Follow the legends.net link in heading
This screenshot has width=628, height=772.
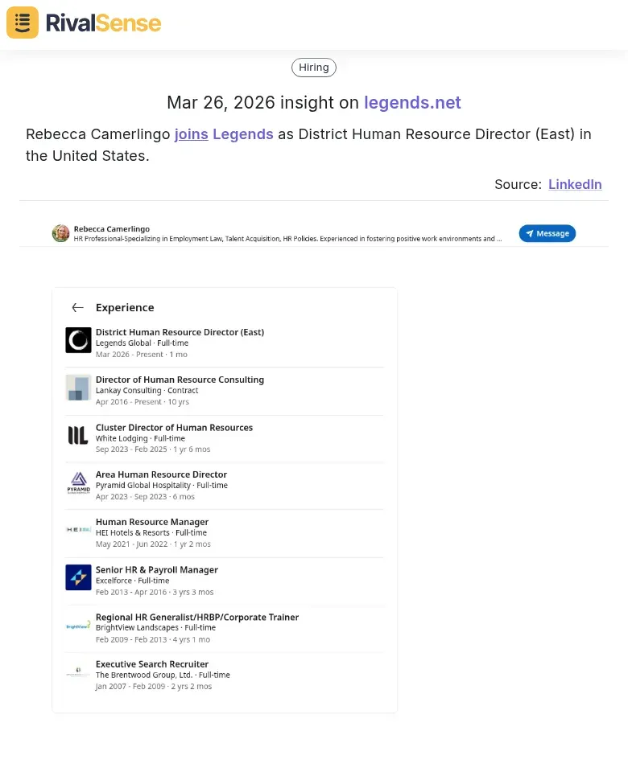pyautogui.click(x=412, y=103)
